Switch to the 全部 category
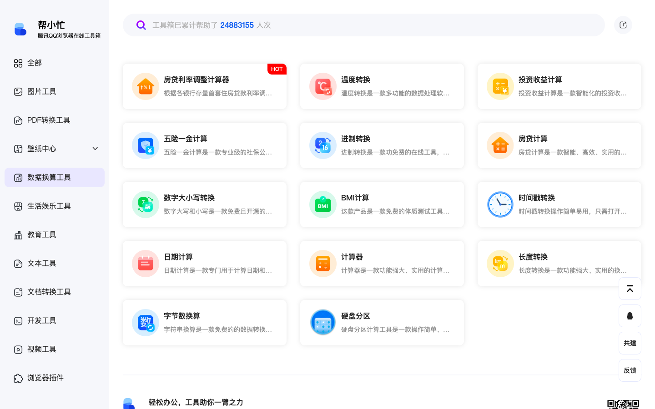Screen dimensions: 655x409 click(x=34, y=63)
